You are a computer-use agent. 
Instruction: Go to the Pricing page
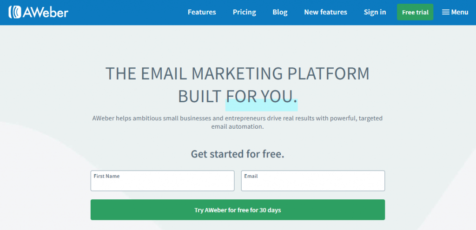[x=245, y=12]
